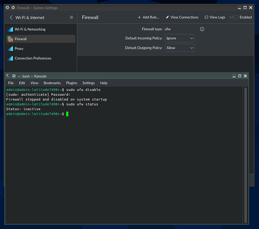Click the 'Firewall type:' ufw value
Screen dimensions: 259x229
point(167,29)
